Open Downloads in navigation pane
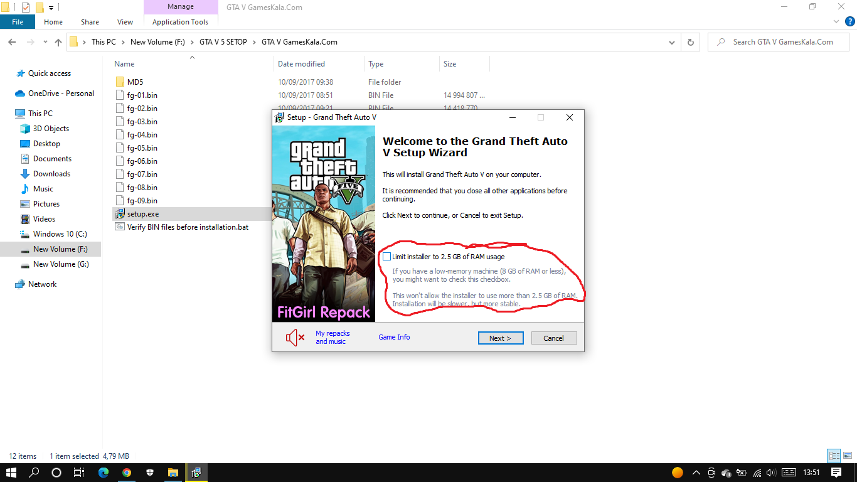The width and height of the screenshot is (857, 482). [x=51, y=174]
